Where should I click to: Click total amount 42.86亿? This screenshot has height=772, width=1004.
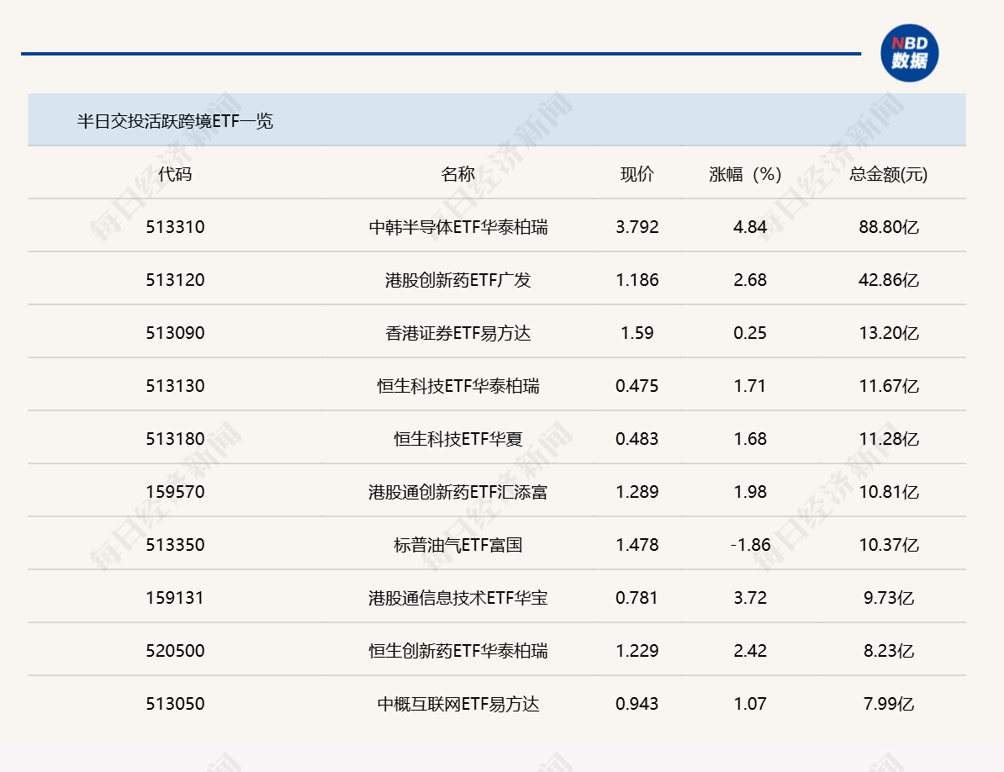889,280
